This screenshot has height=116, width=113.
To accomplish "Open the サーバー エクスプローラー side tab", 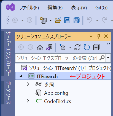I will pyautogui.click(x=8, y=54).
